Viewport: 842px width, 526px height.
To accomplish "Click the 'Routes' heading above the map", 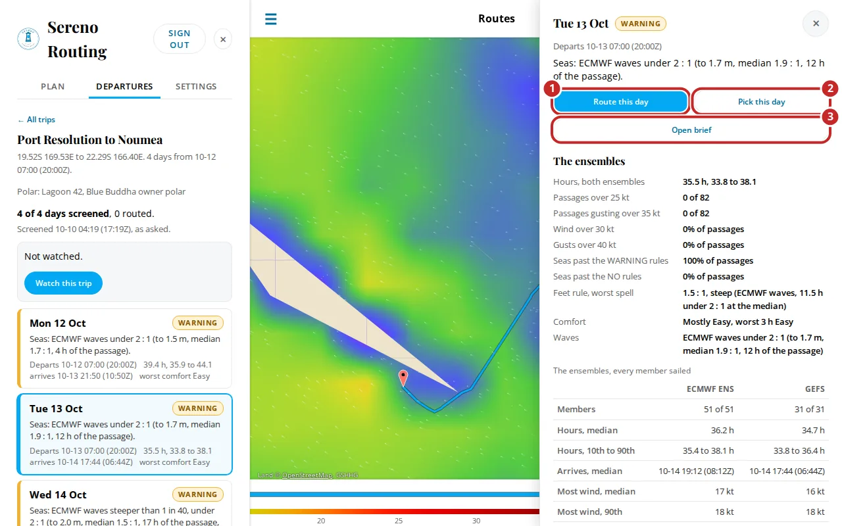I will 497,18.
